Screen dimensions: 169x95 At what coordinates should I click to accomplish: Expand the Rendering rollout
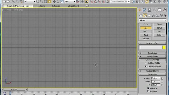152,53
